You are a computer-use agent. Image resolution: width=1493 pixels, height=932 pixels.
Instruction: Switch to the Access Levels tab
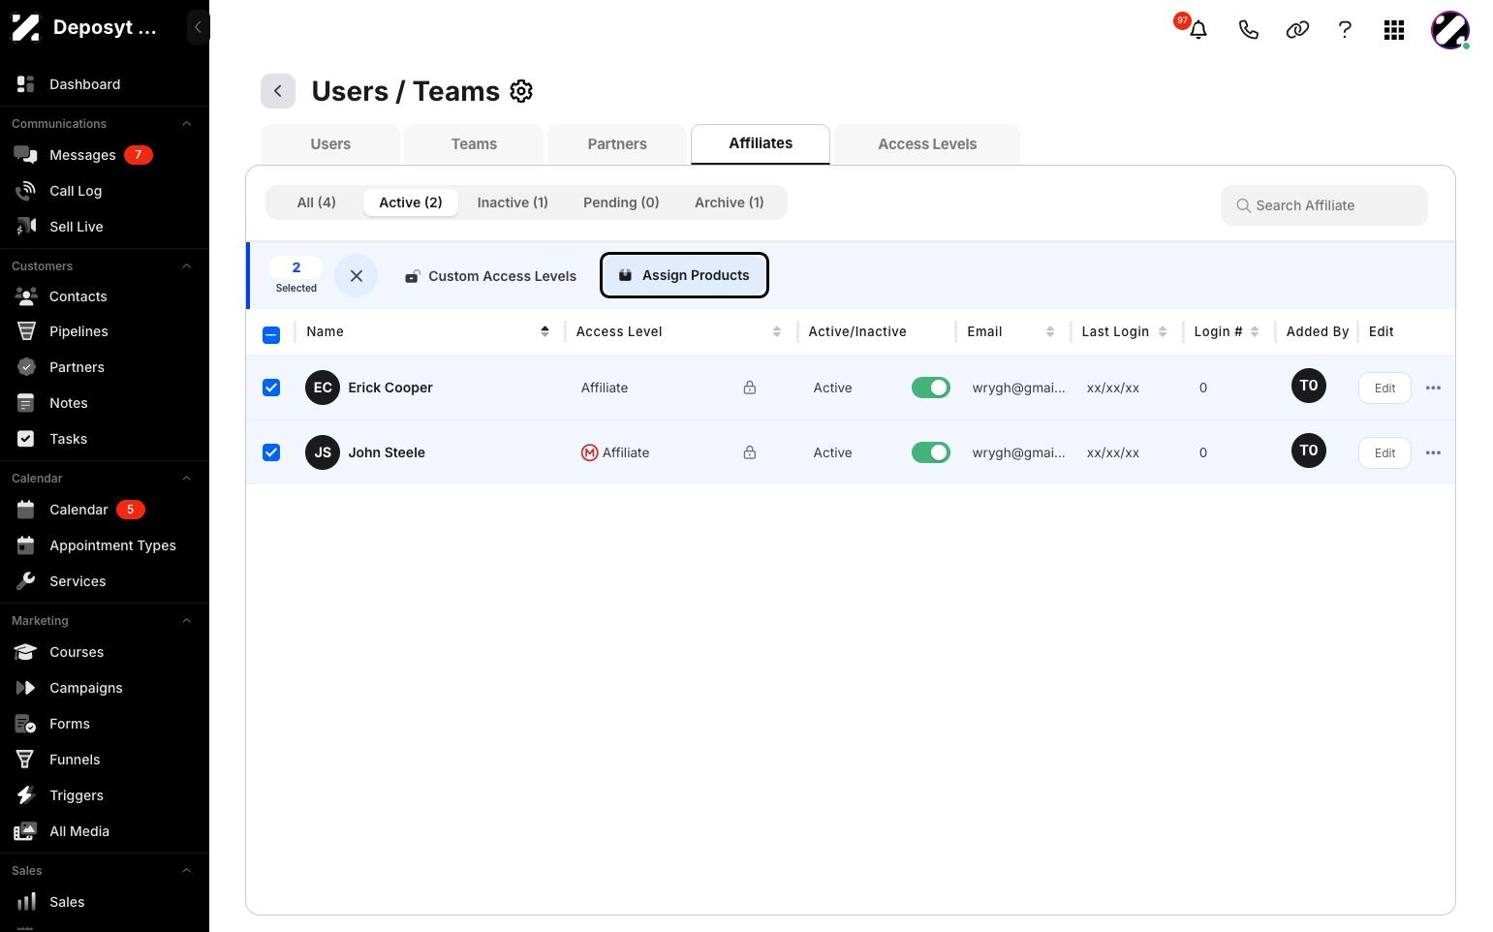927,144
